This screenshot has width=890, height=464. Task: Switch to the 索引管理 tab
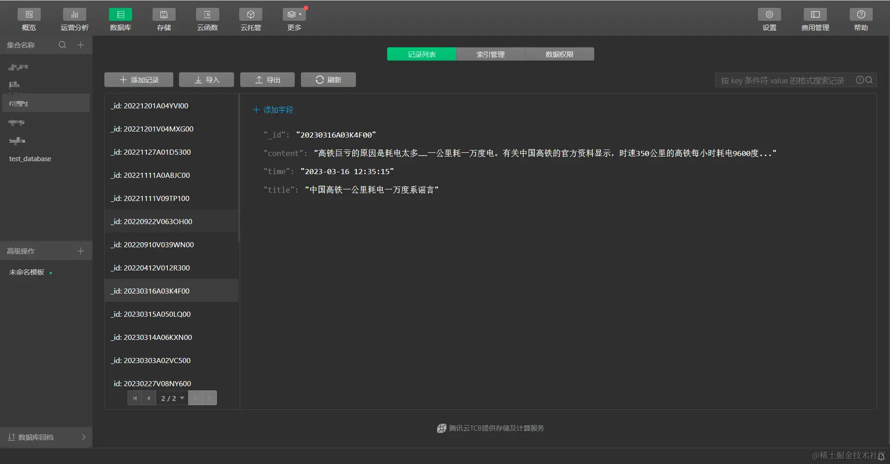[490, 54]
